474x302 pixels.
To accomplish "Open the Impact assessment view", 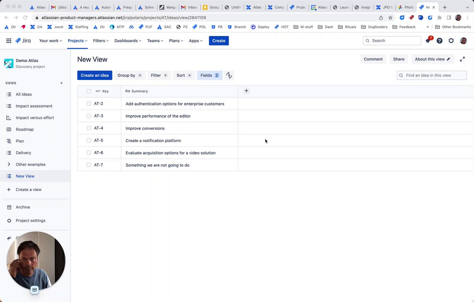I will click(35, 106).
